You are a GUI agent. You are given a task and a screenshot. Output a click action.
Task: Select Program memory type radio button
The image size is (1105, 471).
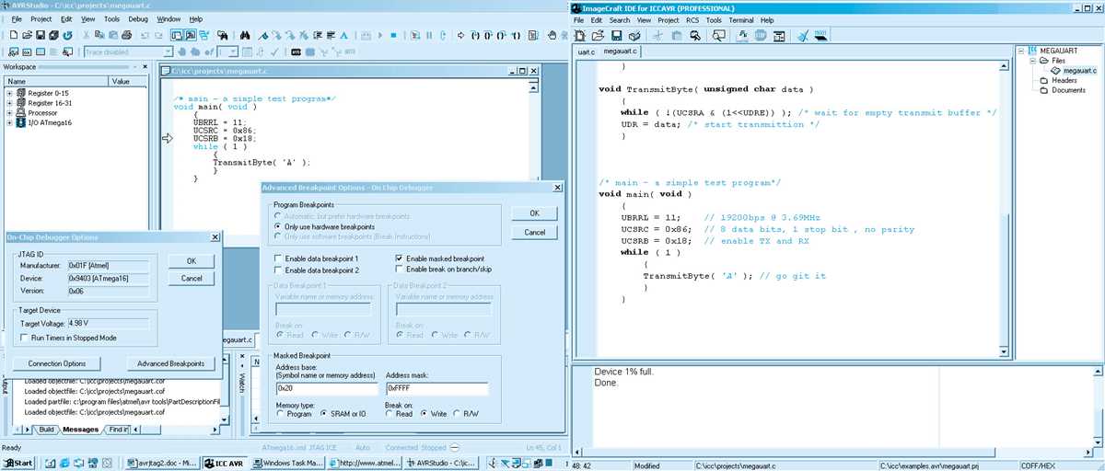[x=280, y=414]
